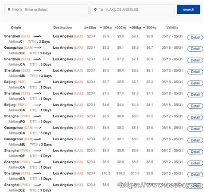This screenshot has height=192, width=204.
Task: Open Detail for Beijing row priced $5.7
Action: click(x=195, y=83)
